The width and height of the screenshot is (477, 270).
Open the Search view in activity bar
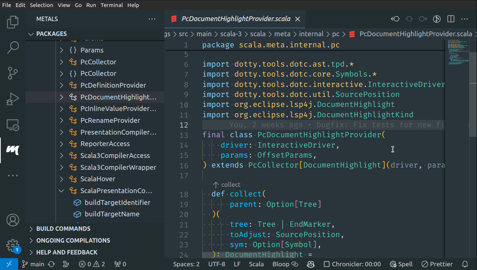(13, 47)
